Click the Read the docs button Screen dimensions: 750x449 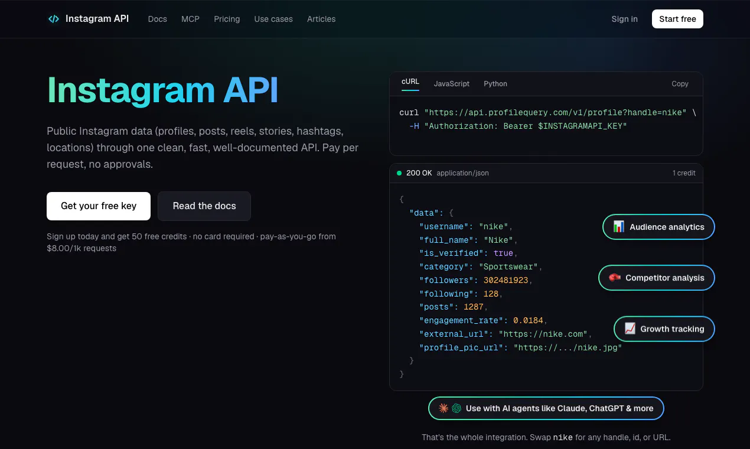coord(204,206)
